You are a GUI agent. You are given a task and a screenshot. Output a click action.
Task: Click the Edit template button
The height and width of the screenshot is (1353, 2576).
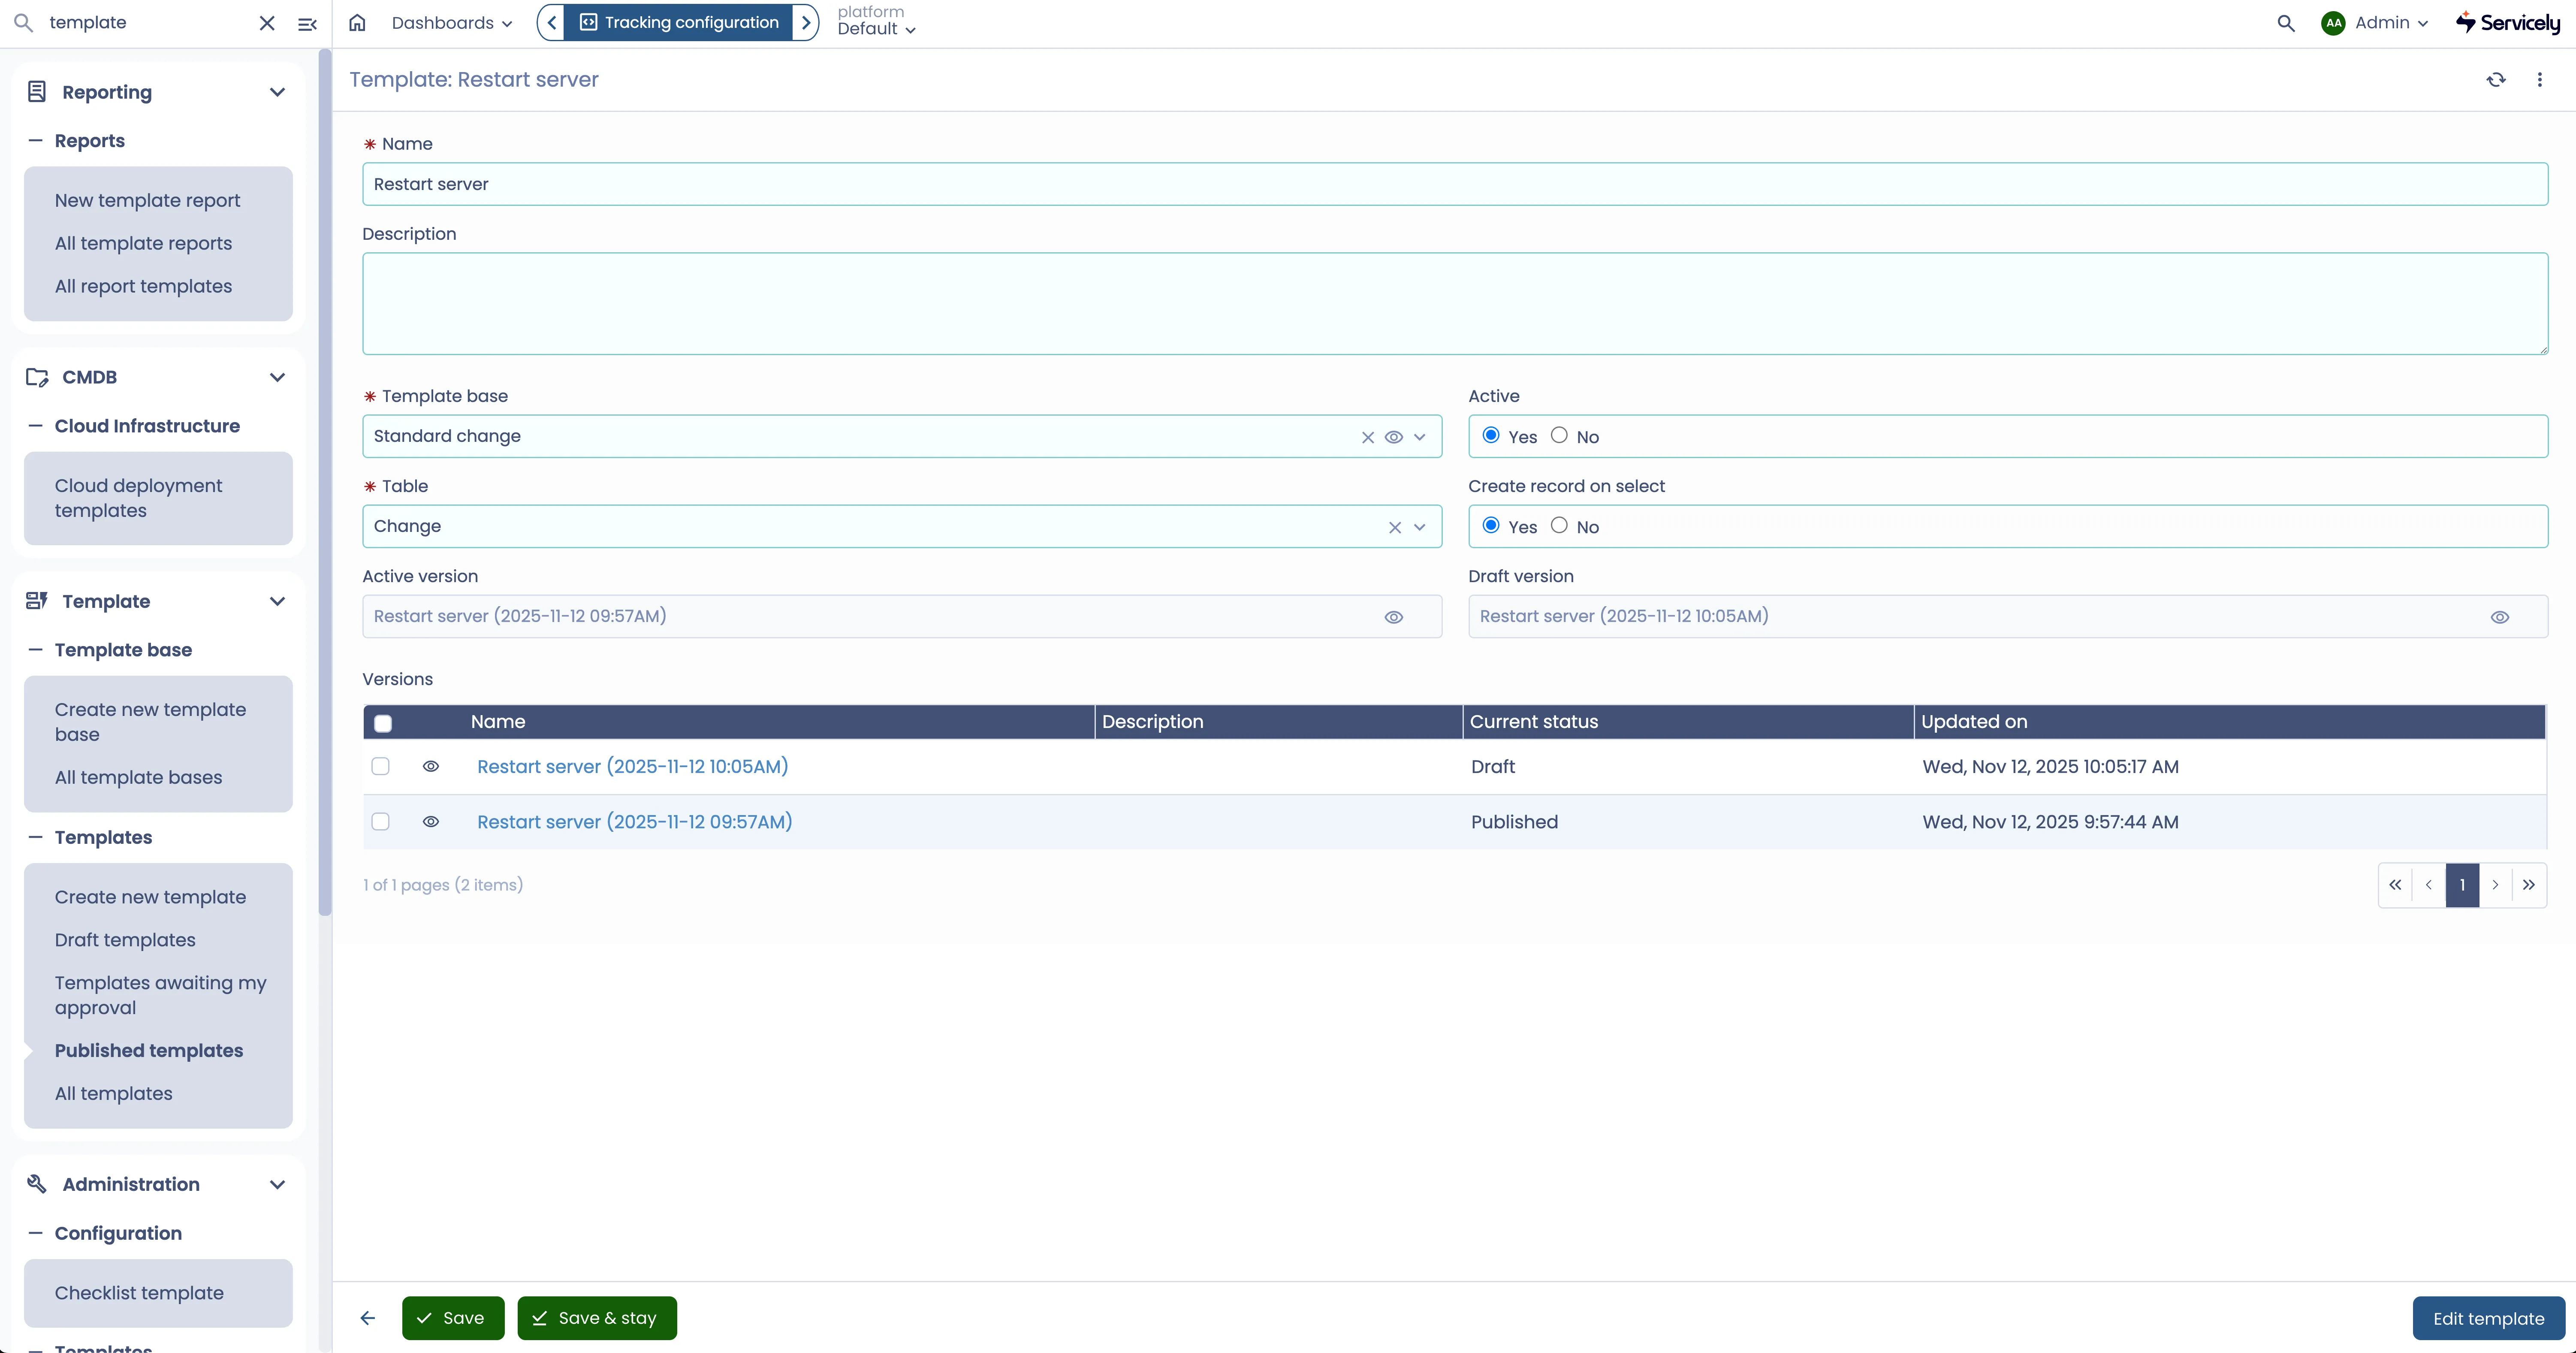click(2489, 1318)
